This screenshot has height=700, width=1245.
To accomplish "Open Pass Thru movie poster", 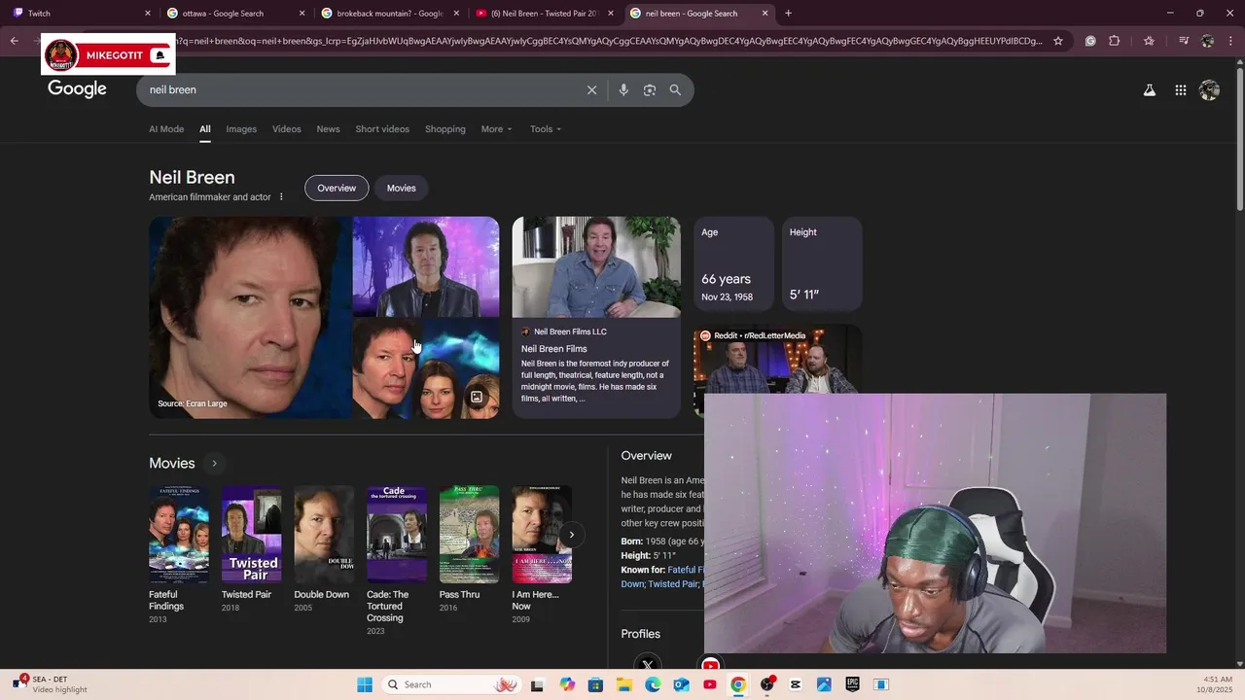I will [x=469, y=535].
